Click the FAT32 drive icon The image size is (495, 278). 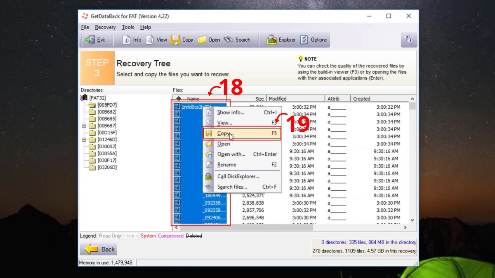click(84, 98)
